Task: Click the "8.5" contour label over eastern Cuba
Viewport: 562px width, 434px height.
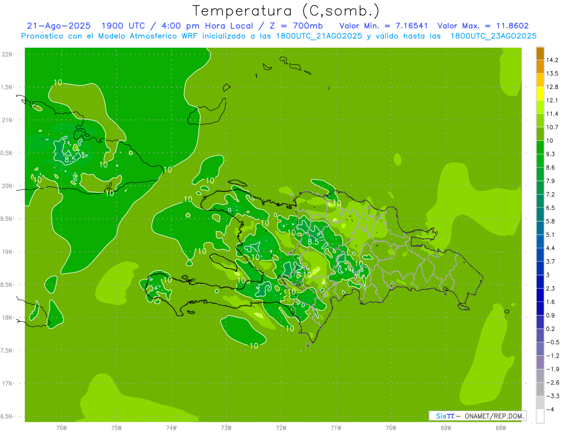Action: click(x=70, y=160)
